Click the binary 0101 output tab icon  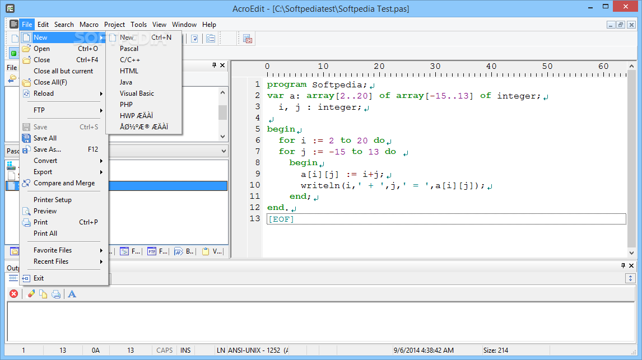coord(13,278)
